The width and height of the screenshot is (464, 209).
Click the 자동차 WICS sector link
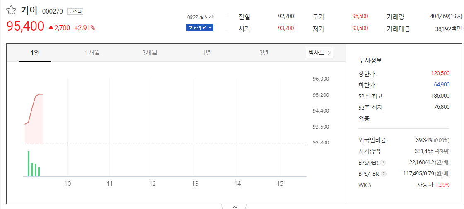[x=425, y=185]
